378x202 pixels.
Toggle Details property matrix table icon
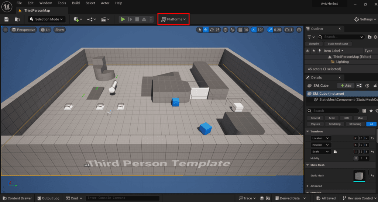pos(364,111)
